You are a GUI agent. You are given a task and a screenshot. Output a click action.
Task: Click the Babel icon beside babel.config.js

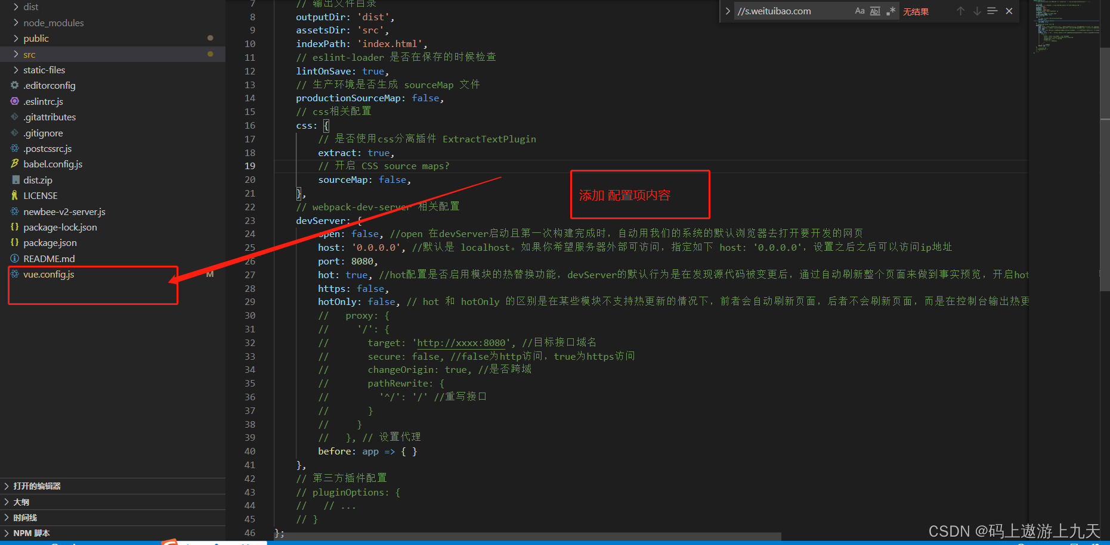15,164
